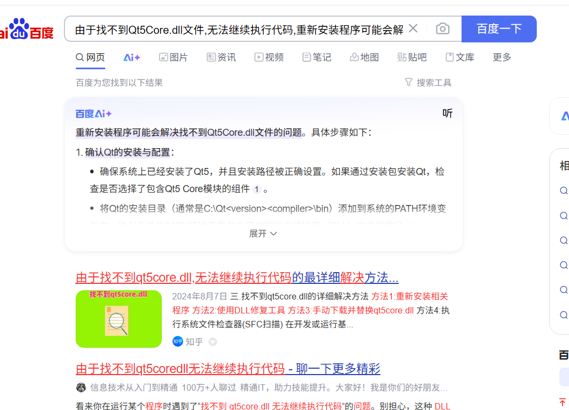Switch to the 文库 tab
This screenshot has width=569, height=410.
(460, 57)
